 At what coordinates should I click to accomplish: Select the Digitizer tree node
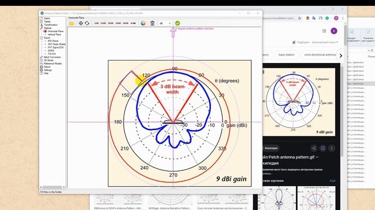[47, 28]
